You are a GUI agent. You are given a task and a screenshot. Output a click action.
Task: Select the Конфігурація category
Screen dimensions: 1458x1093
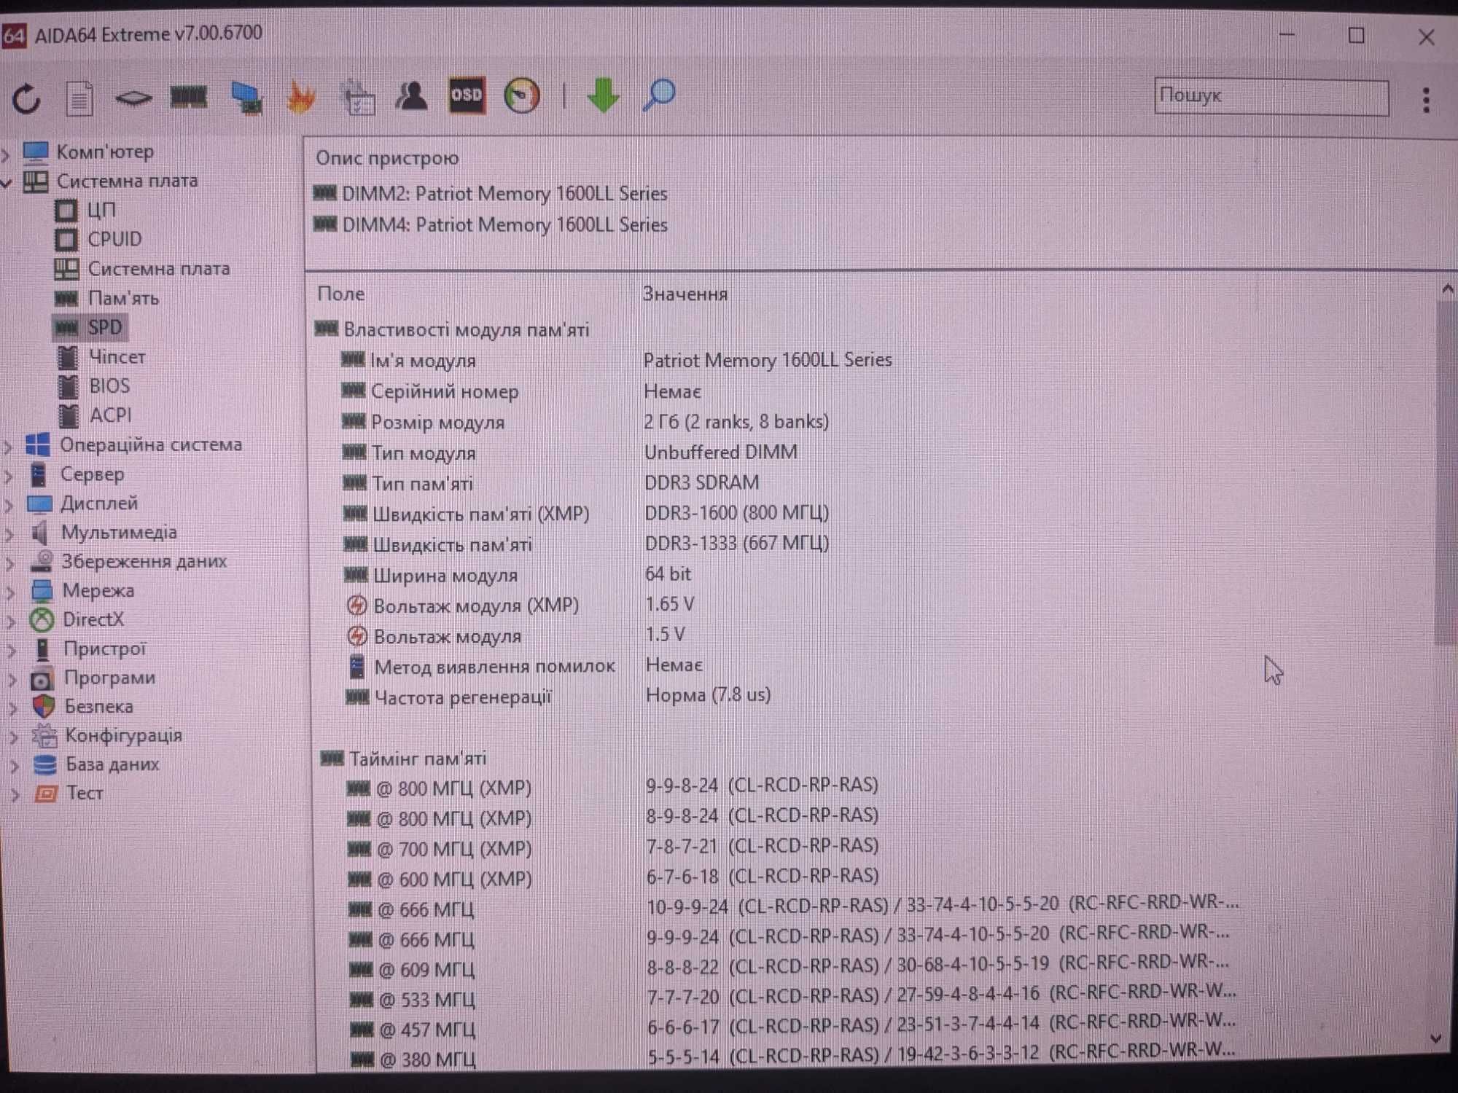123,735
